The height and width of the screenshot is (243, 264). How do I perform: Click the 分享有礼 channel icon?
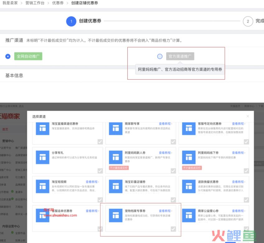[43, 157]
